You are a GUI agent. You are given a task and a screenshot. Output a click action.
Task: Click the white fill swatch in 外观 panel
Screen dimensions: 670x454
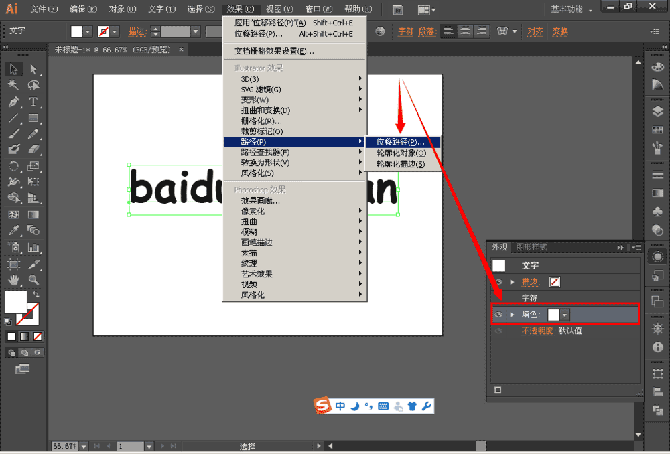tap(554, 315)
